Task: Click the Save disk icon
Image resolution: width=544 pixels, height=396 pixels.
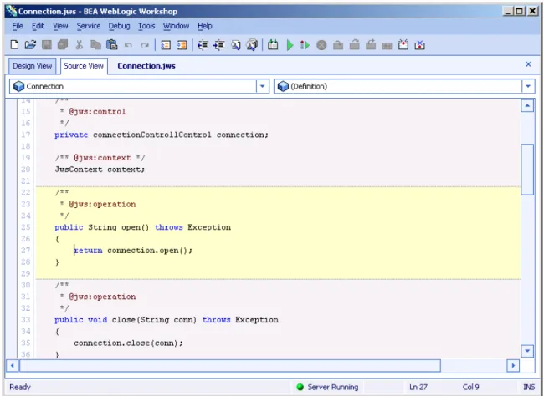Action: tap(47, 44)
